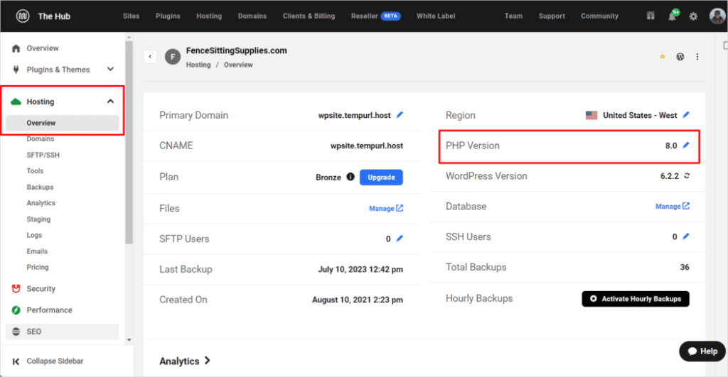Click the WordPress Version refresh icon

[686, 176]
